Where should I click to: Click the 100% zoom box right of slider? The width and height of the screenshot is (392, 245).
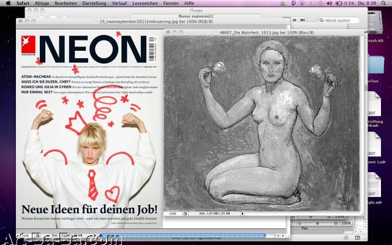coord(346,223)
